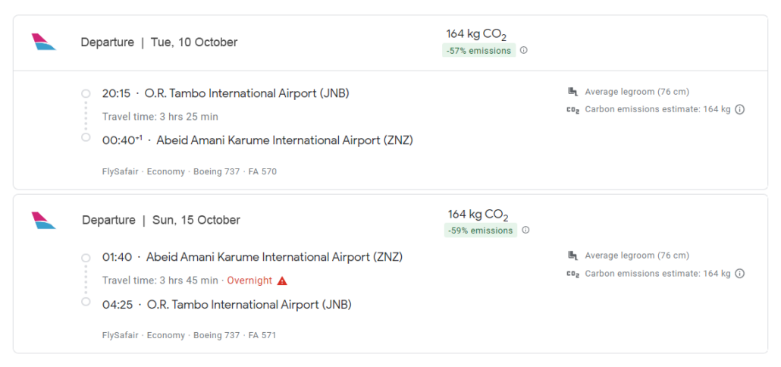Click 164 kg CO2 heading of first flight

(x=476, y=34)
